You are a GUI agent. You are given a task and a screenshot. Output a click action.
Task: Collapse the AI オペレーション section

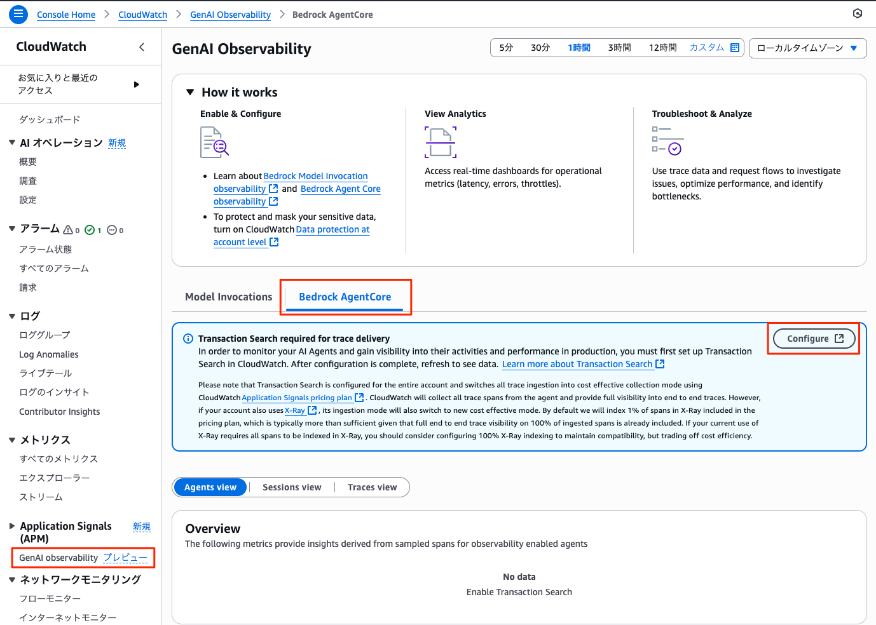click(x=12, y=142)
